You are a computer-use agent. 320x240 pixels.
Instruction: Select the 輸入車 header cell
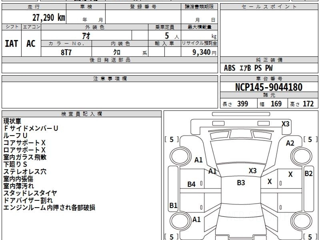pyautogui.click(x=165, y=43)
